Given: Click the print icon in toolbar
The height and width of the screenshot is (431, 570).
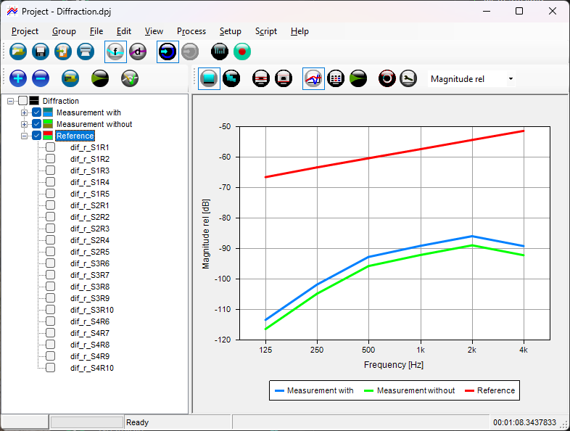Looking at the screenshot, I should (x=86, y=52).
